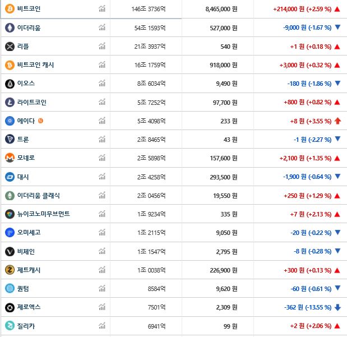Open the 비트코인 캐시 coin link

pos(36,65)
